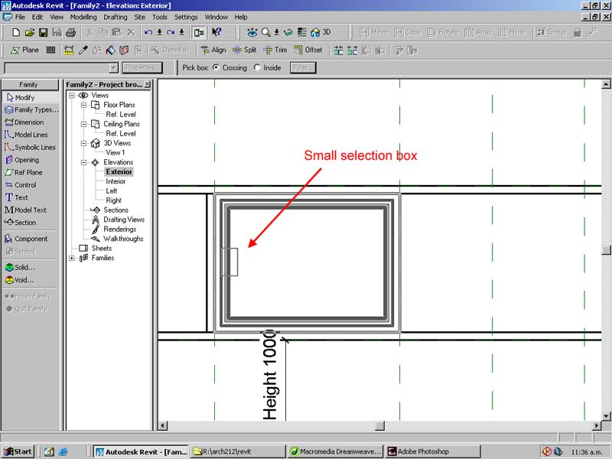The height and width of the screenshot is (459, 612).
Task: Select the Crossing pick box option
Action: (216, 68)
